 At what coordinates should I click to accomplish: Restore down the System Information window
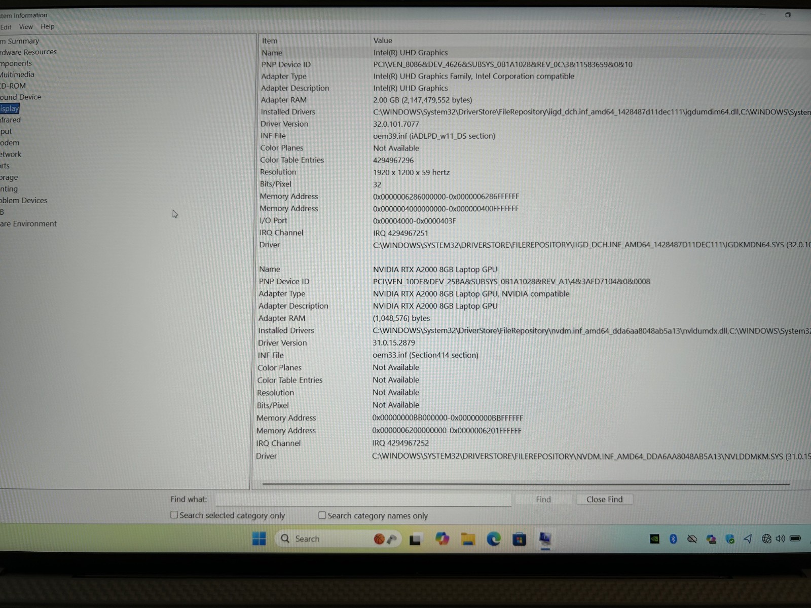click(788, 15)
